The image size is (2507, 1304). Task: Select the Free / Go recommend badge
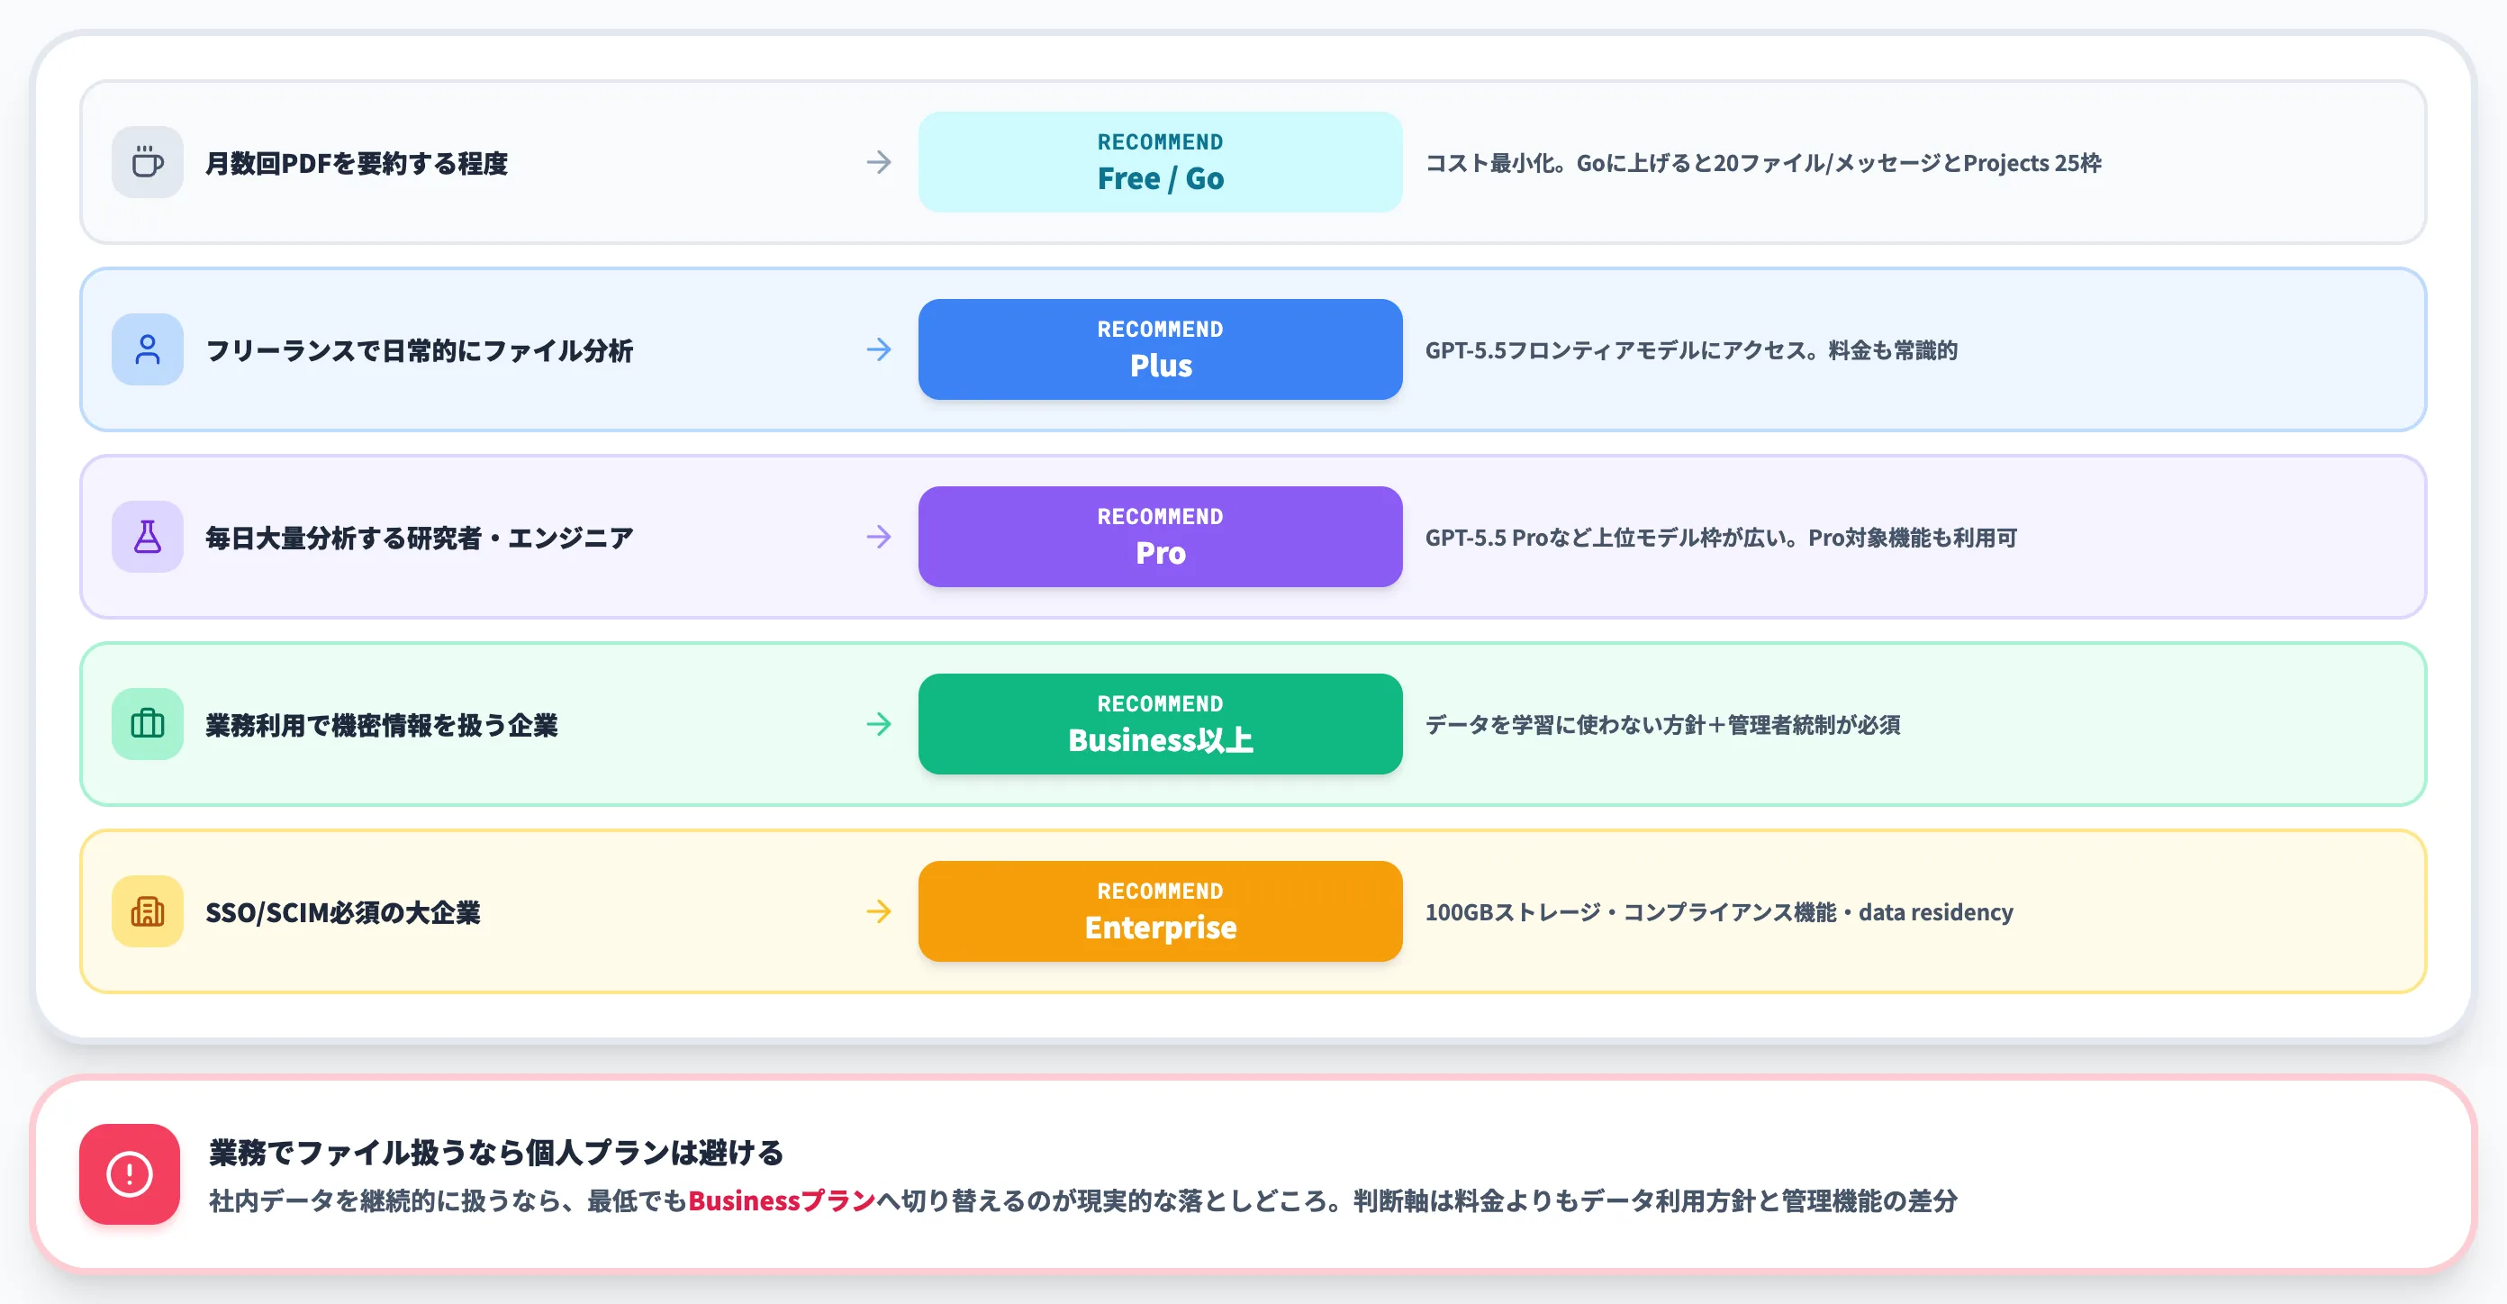[x=1160, y=161]
